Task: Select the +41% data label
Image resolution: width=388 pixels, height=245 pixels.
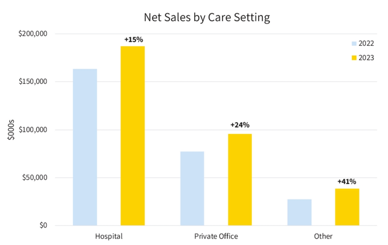Action: pos(347,182)
